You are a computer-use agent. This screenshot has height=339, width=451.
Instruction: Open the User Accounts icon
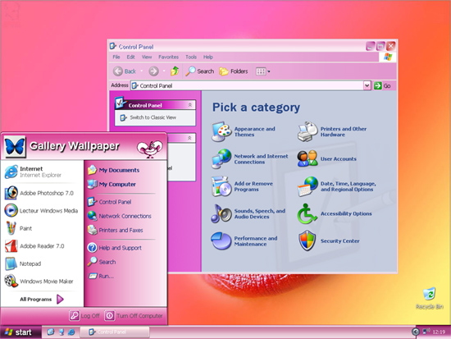(307, 158)
